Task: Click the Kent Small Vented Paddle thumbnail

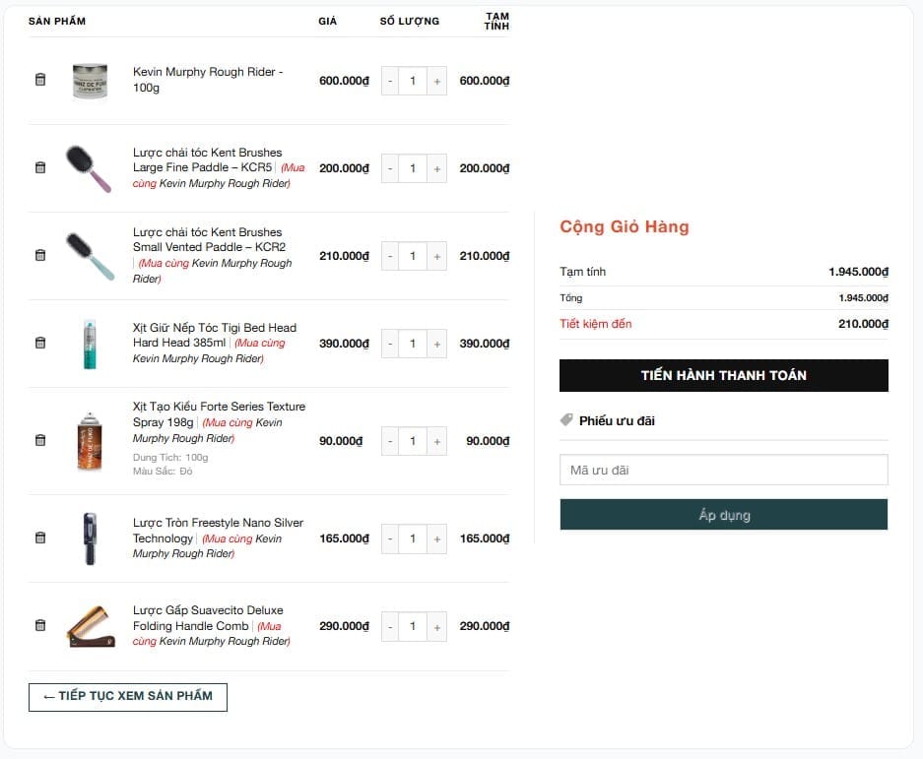Action: coord(90,255)
